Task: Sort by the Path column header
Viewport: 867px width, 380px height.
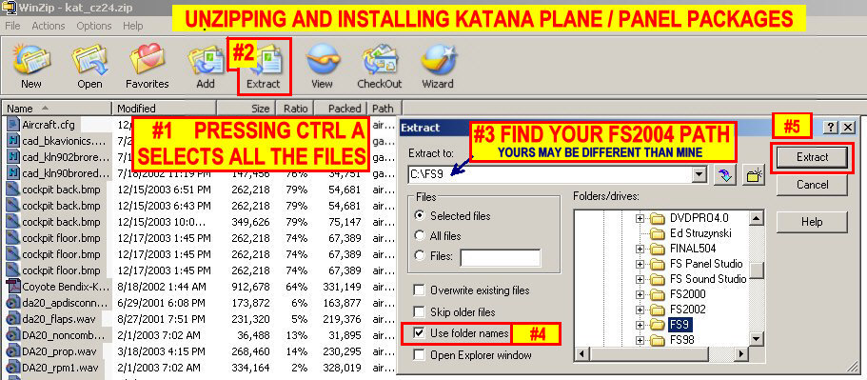Action: pyautogui.click(x=384, y=109)
